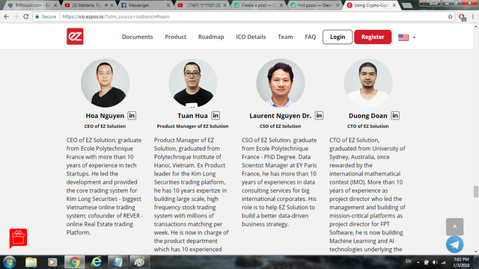Close the Messenger tab
Image resolution: width=479 pixels, height=269 pixels.
pyautogui.click(x=168, y=5)
